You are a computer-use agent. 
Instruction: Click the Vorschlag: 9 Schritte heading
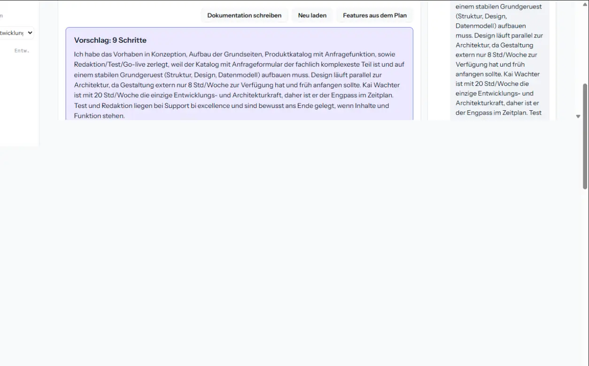coord(110,40)
